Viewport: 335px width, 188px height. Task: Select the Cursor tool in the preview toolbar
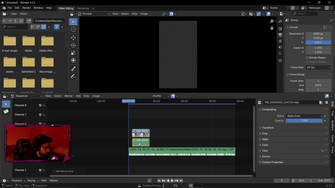click(73, 30)
